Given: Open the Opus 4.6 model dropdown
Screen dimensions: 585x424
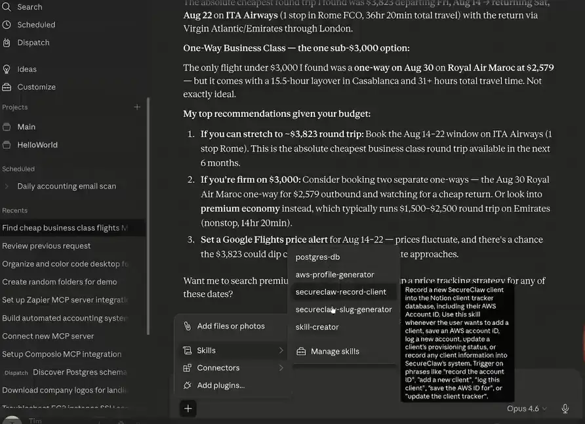Looking at the screenshot, I should pyautogui.click(x=527, y=409).
